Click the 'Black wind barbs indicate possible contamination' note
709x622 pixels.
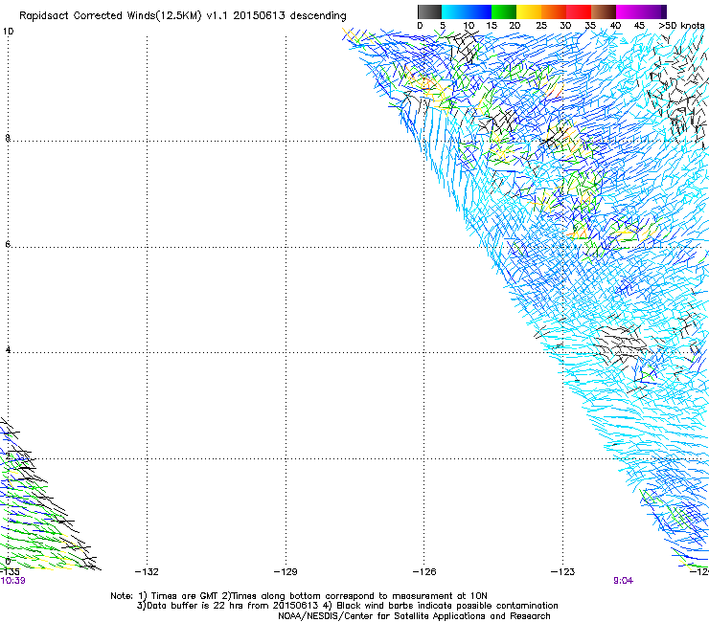tap(447, 606)
